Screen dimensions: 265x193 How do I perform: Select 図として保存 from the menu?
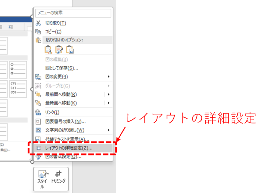62,68
